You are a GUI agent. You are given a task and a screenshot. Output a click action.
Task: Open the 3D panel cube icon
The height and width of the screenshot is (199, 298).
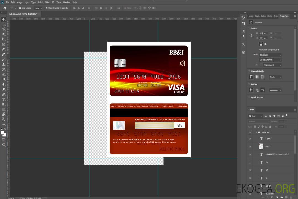click(243, 52)
